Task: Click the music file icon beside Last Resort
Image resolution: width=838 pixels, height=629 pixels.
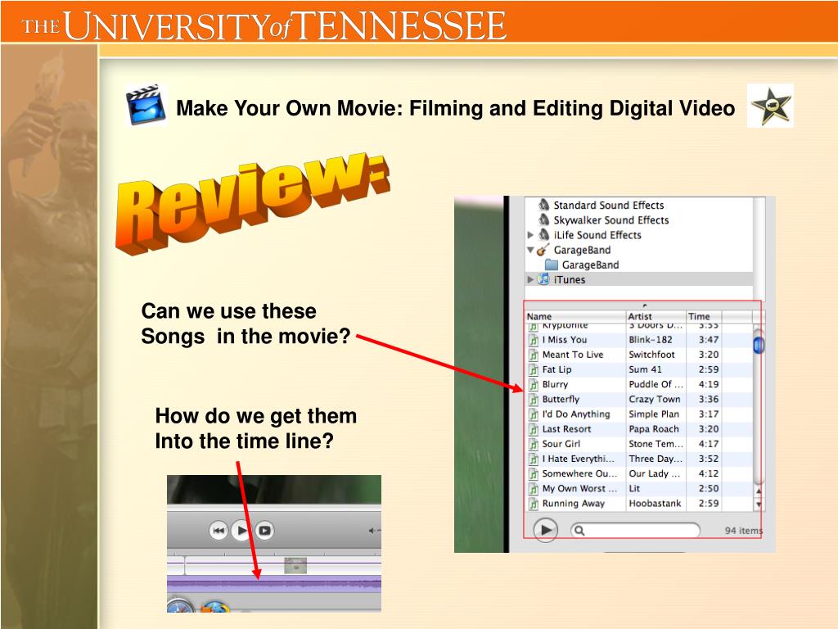Action: tap(534, 429)
